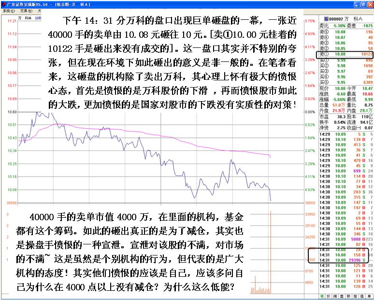
Task: Select the 14:30 trade of 203 S
Action: [346, 192]
